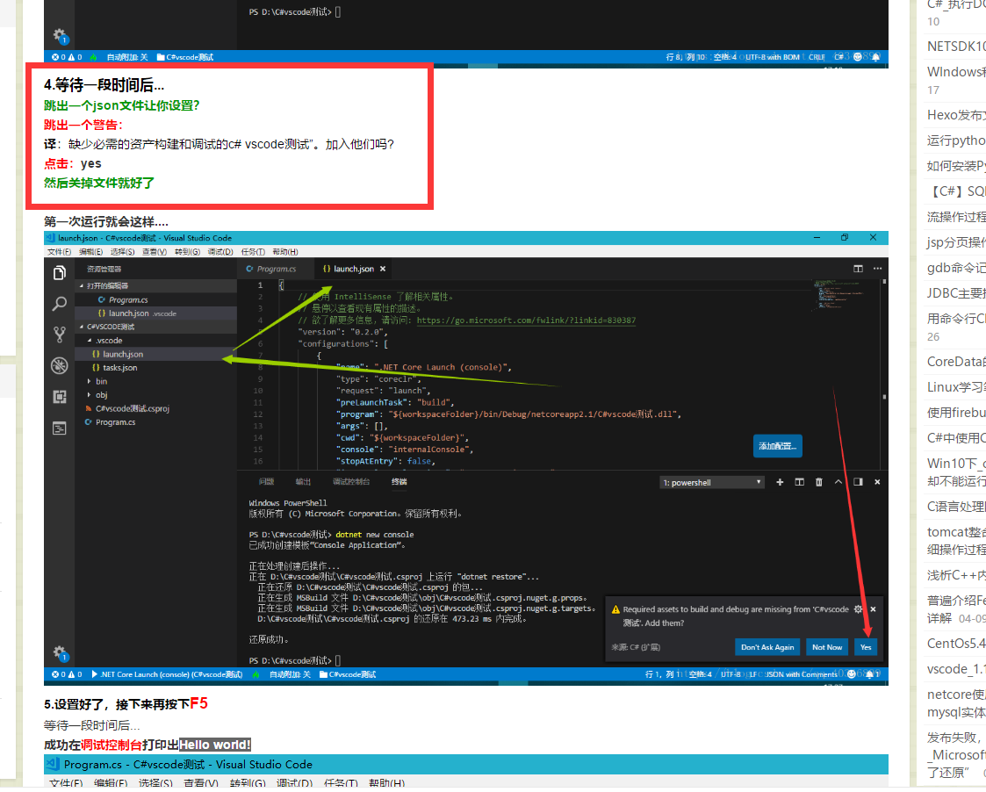Viewport: 986px width, 792px height.
Task: Click the 空格: 4 indentation in the JSON with Comments status bar
Action: [700, 674]
